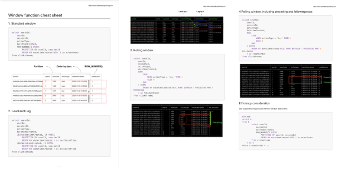The width and height of the screenshot is (338, 169).
Task: Click the sum_purchases result table screenshot
Action: pyautogui.click(x=177, y=120)
